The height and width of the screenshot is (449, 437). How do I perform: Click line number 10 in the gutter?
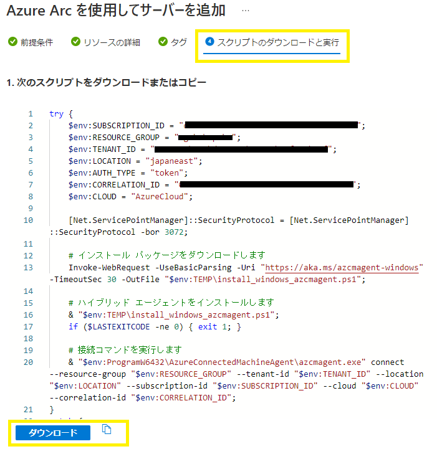(29, 220)
